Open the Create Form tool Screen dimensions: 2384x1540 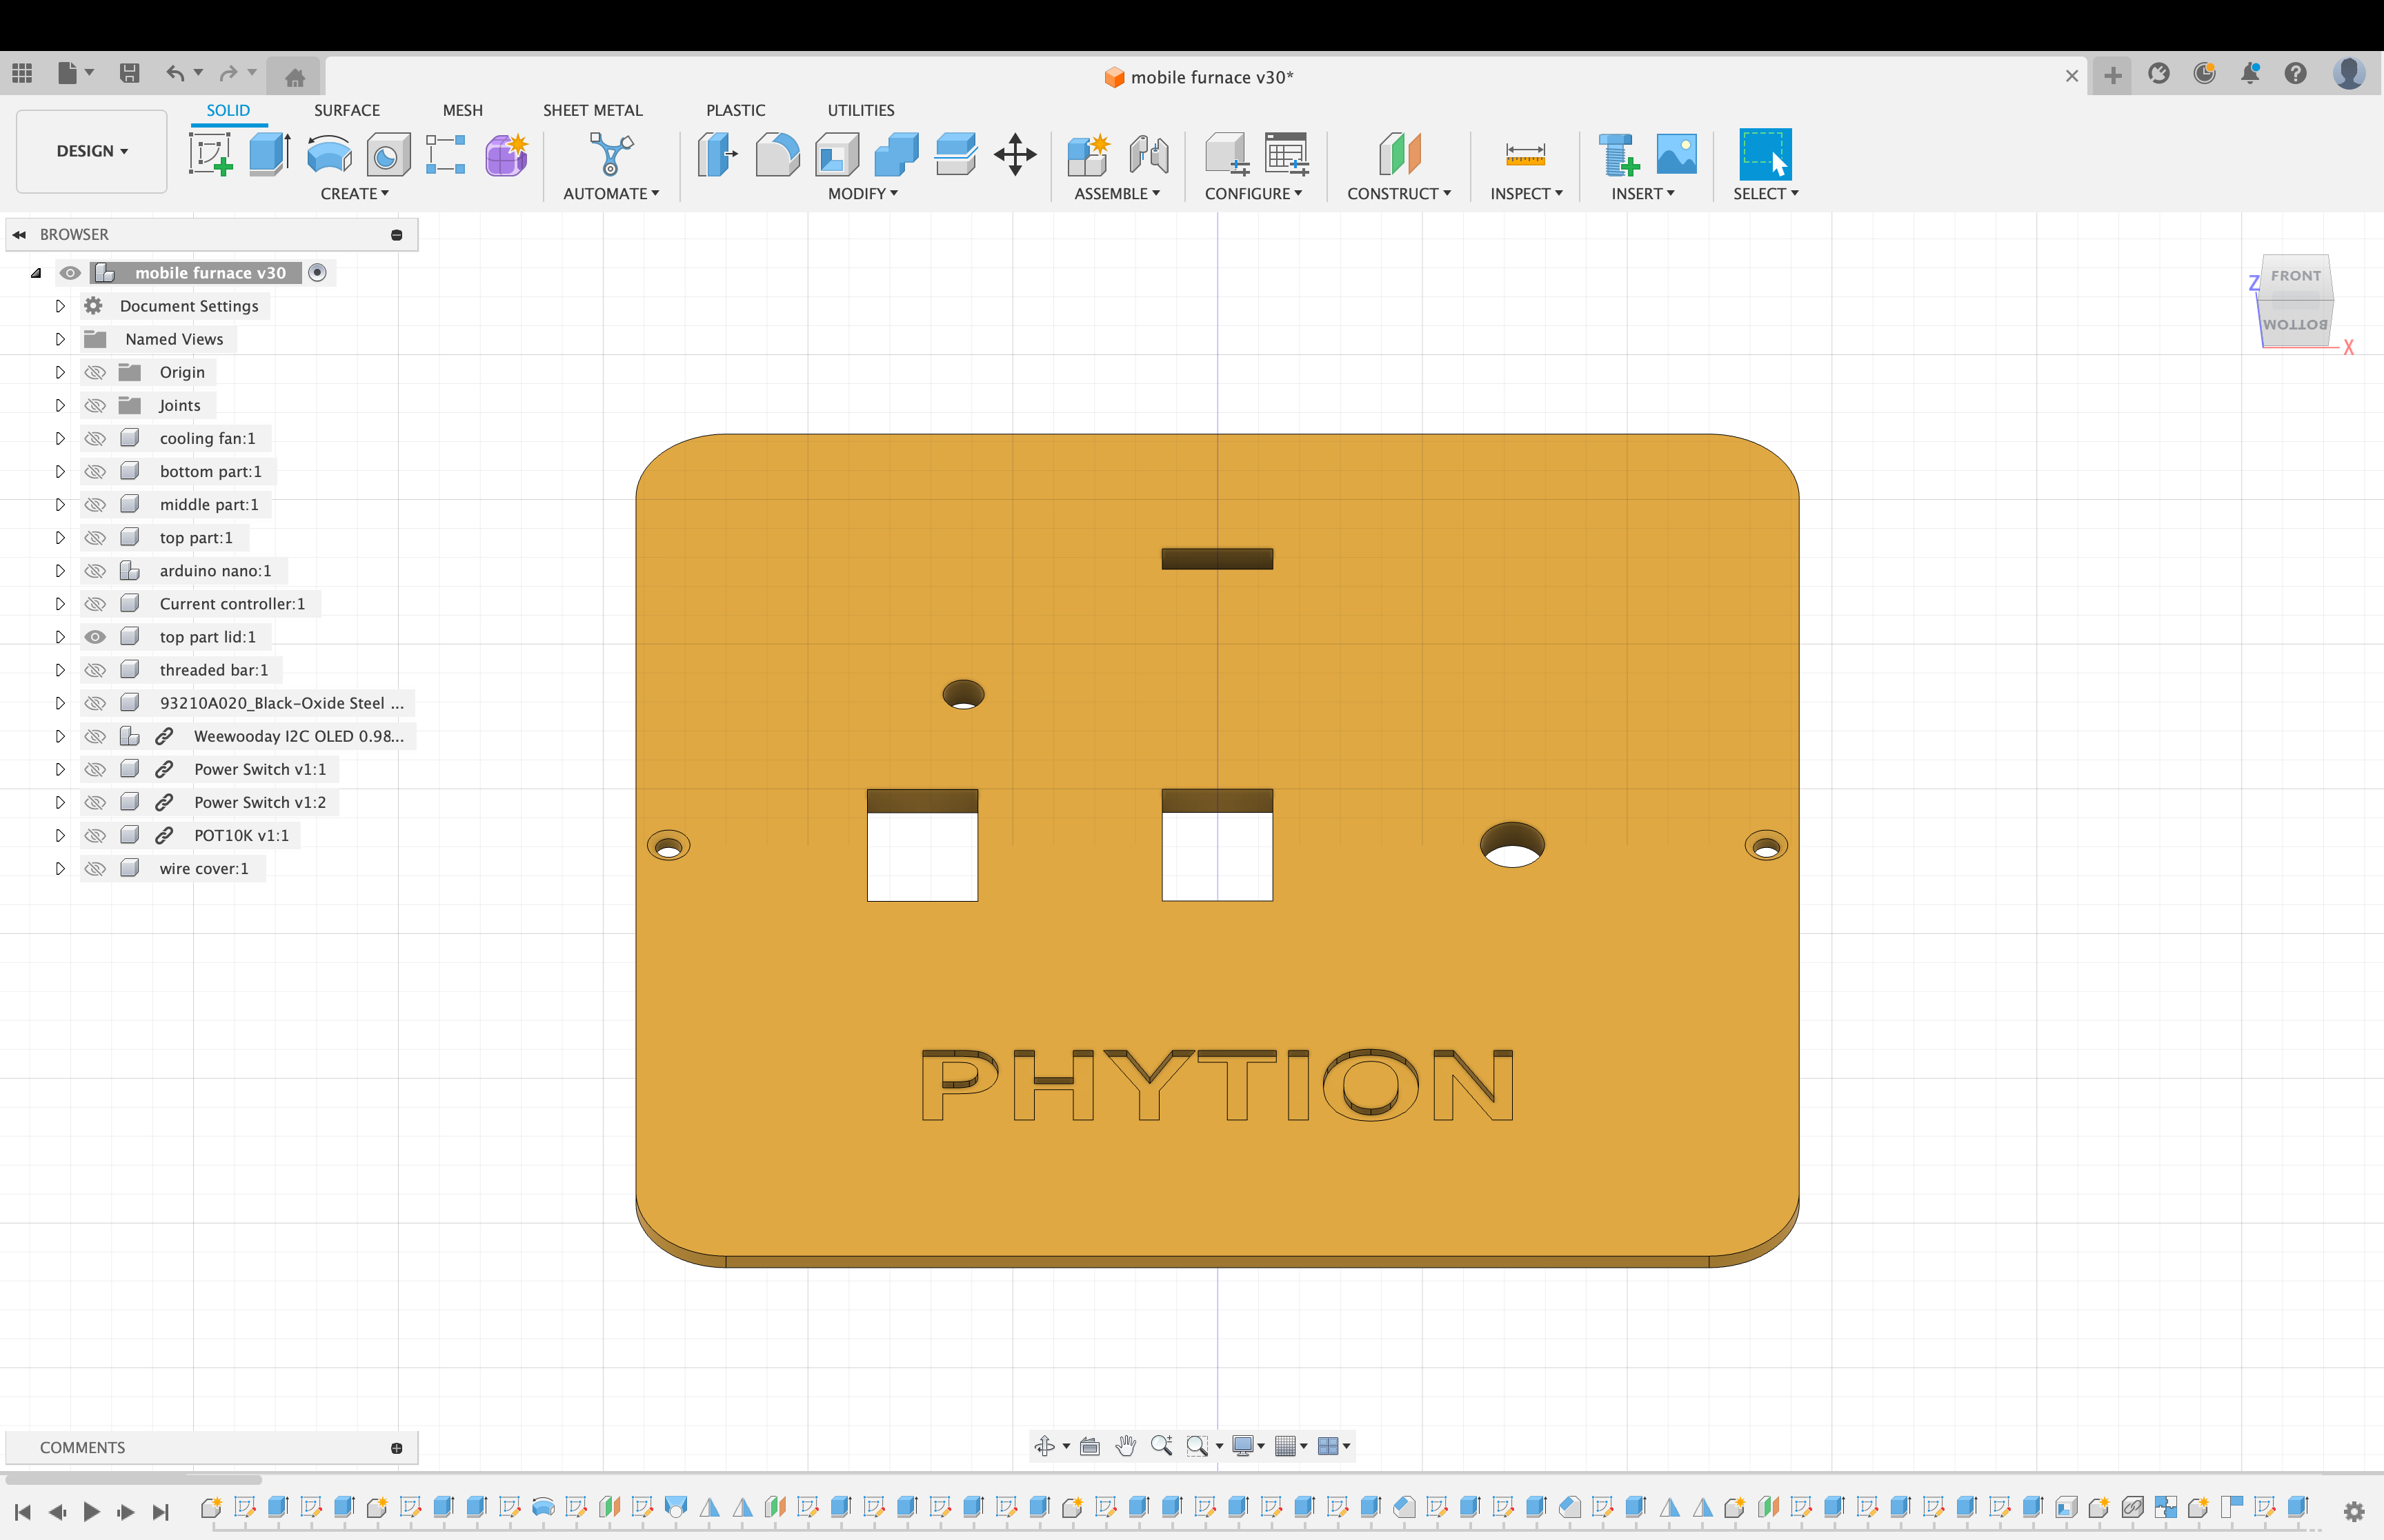(506, 155)
